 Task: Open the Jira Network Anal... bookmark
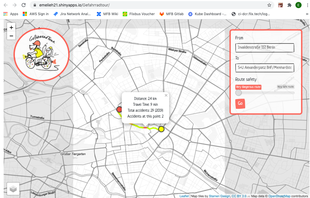72,14
